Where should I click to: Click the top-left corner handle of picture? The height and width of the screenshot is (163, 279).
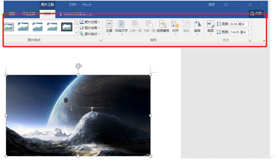[x=6, y=75]
